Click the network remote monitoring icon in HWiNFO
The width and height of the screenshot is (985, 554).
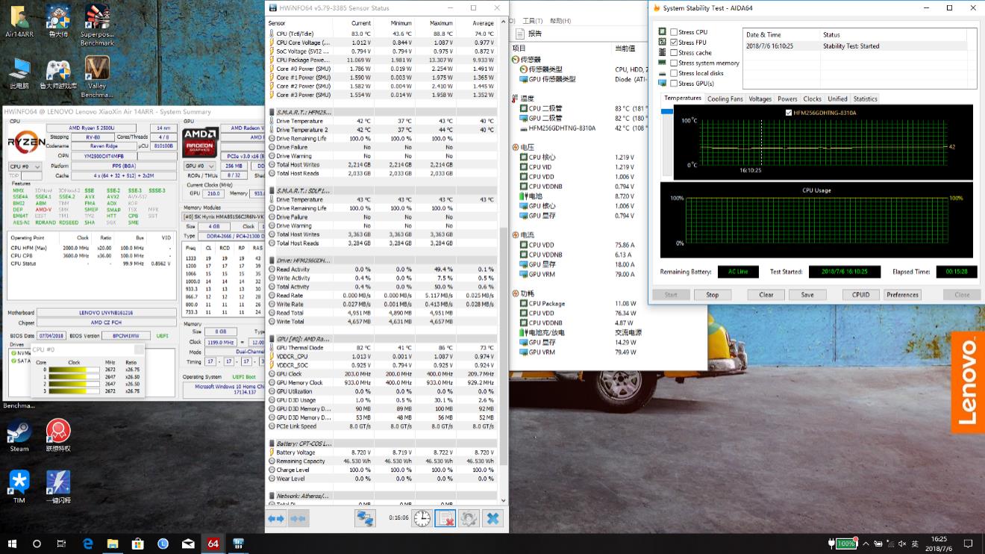coord(365,518)
